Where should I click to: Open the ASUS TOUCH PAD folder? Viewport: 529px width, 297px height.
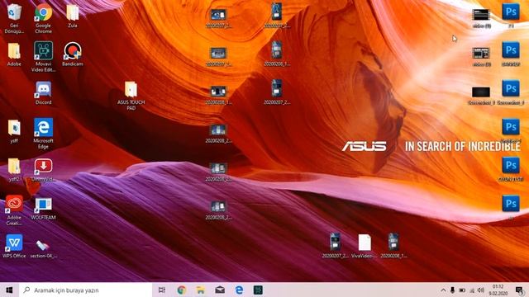131,90
